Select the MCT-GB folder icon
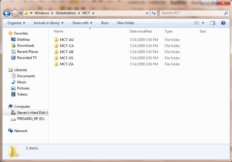232x162 pixels. (56, 52)
